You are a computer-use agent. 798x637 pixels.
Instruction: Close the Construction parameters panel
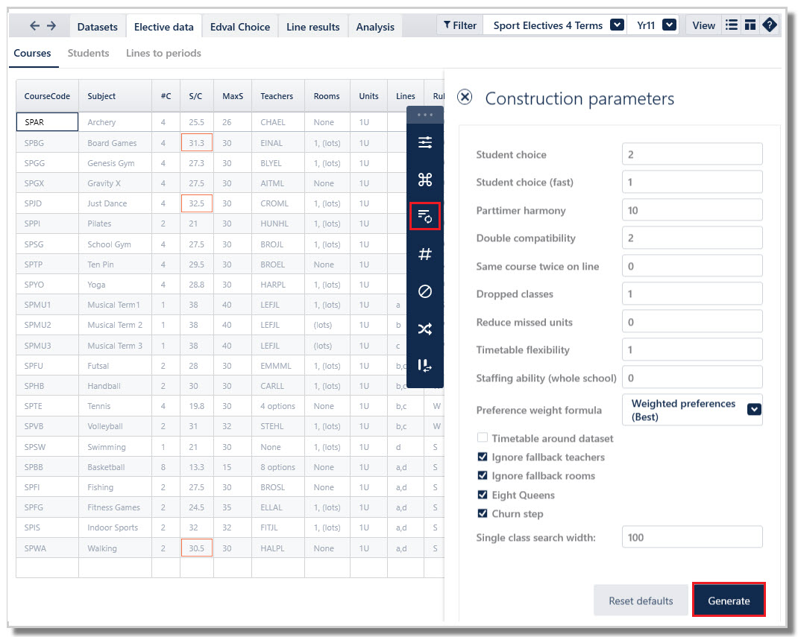point(465,97)
